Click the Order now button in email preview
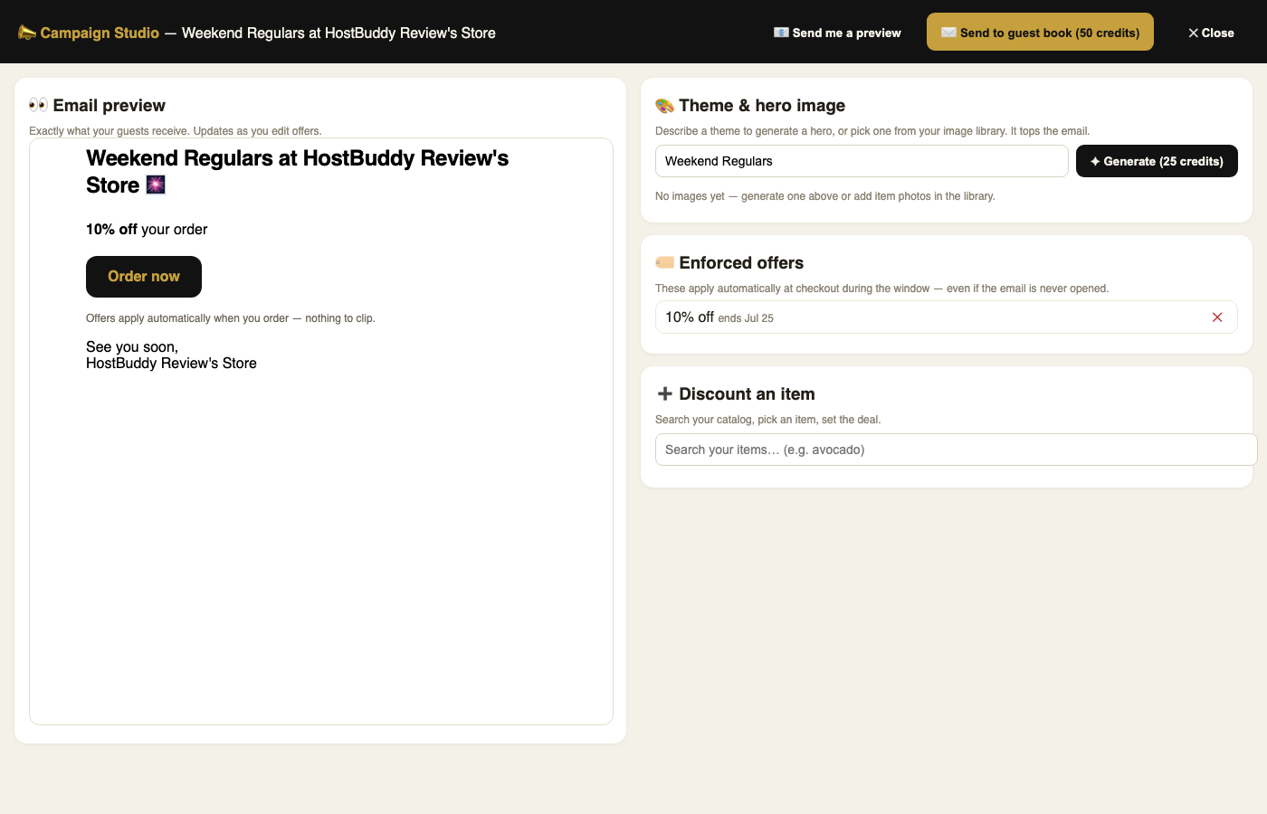 pyautogui.click(x=144, y=277)
